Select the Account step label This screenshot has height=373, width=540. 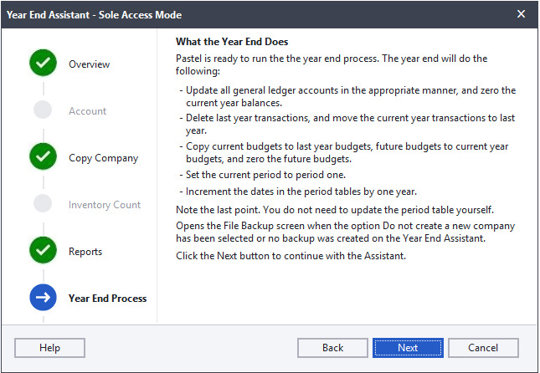pyautogui.click(x=87, y=111)
